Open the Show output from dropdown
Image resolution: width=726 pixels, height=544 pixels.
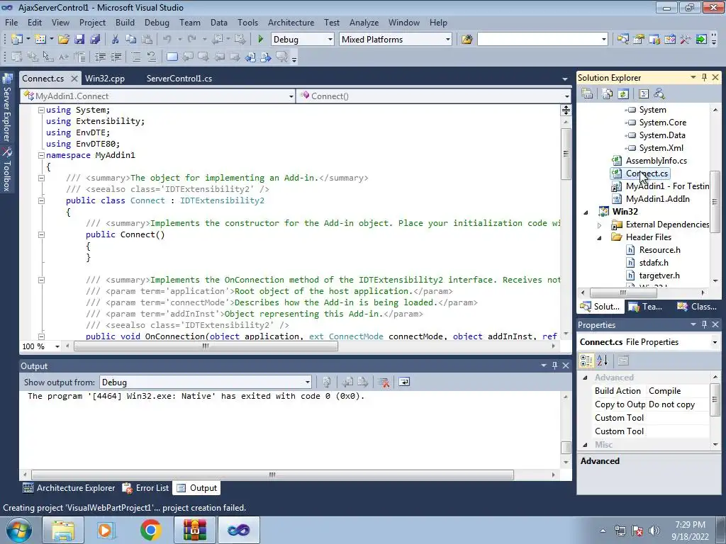[x=308, y=382]
